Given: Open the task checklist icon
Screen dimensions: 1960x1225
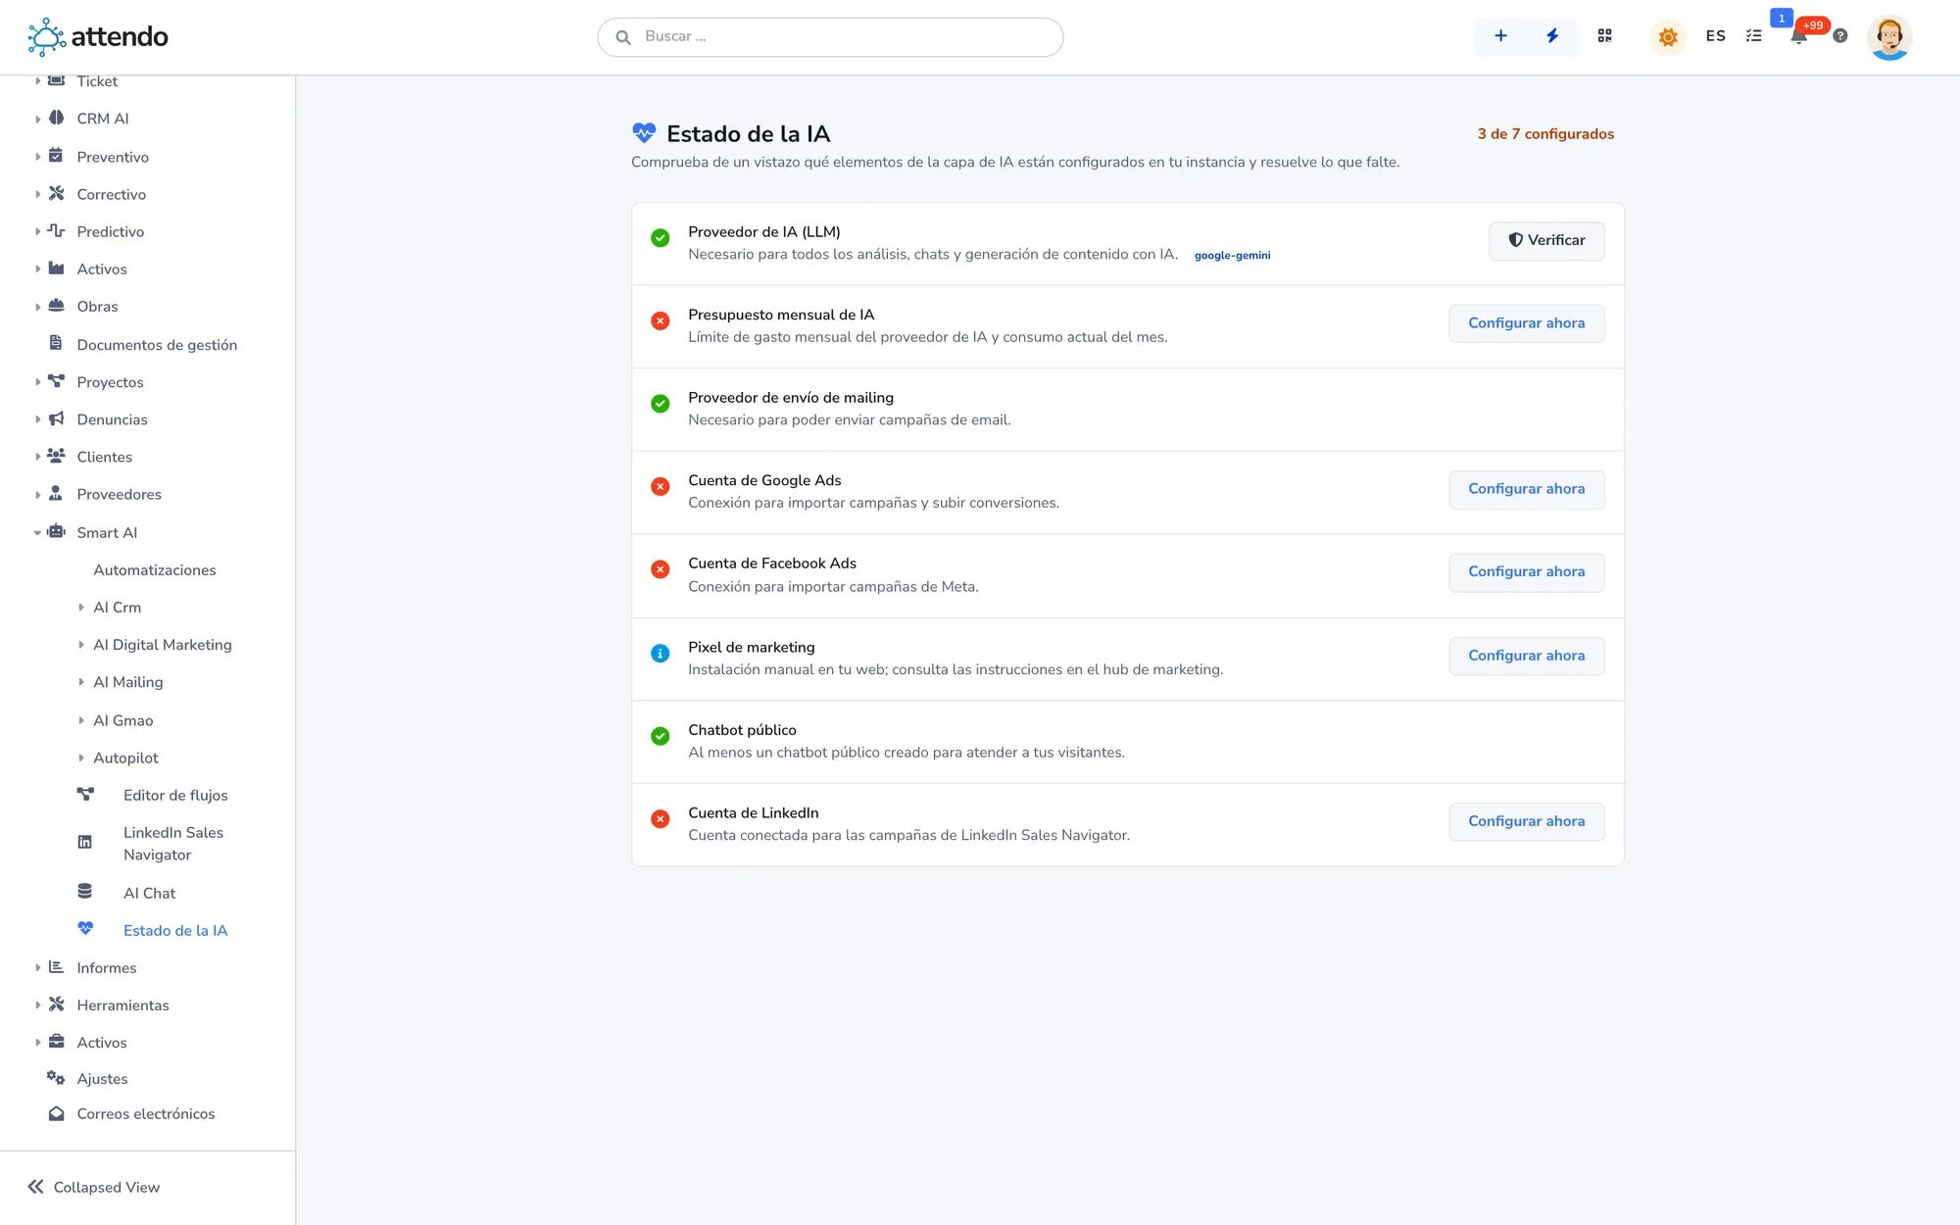Looking at the screenshot, I should 1754,36.
